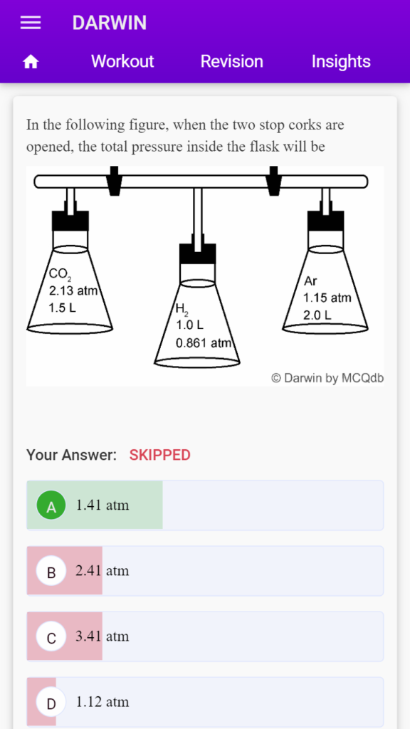The width and height of the screenshot is (410, 729).
Task: Select option A circle badge
Action: pos(51,505)
